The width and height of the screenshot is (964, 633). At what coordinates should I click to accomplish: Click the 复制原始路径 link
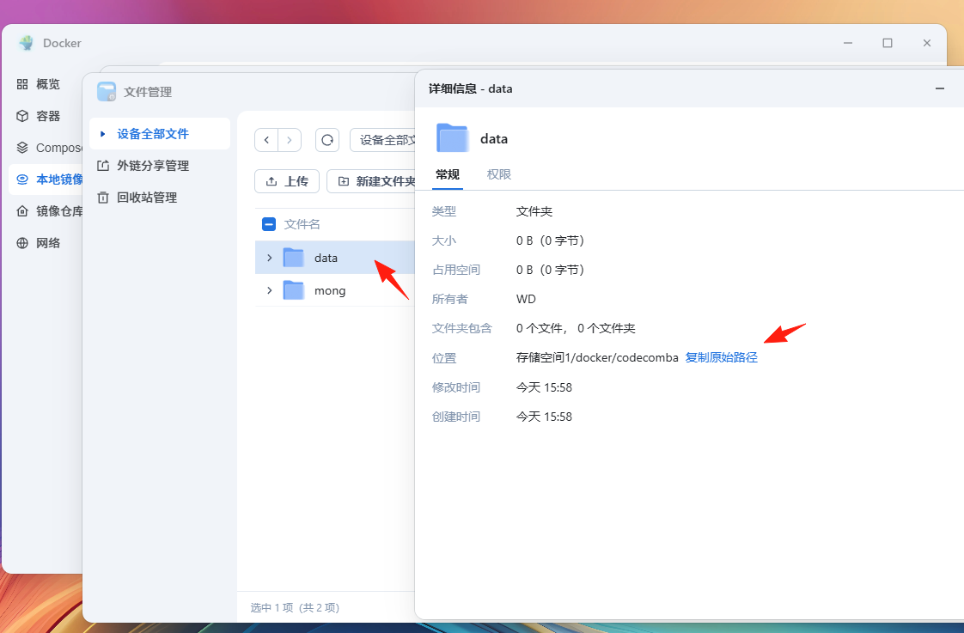point(721,357)
